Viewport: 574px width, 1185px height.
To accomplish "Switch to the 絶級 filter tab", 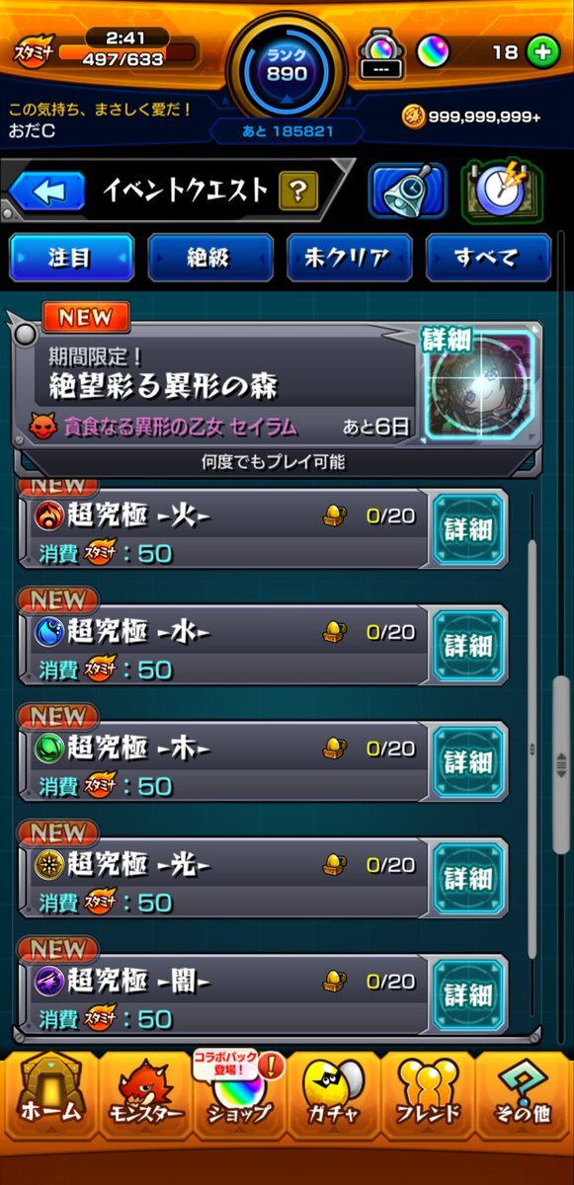I will tap(209, 258).
